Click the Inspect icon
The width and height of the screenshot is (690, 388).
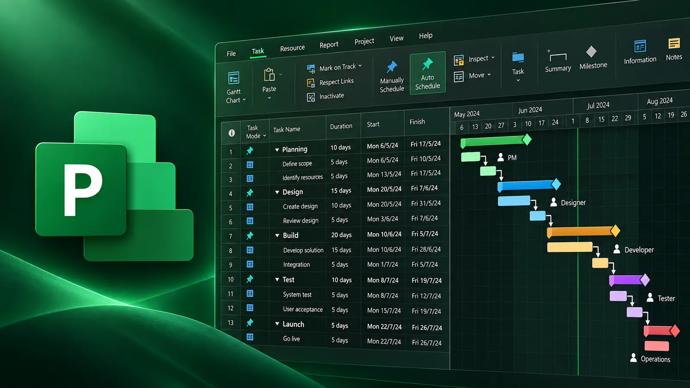[x=459, y=60]
